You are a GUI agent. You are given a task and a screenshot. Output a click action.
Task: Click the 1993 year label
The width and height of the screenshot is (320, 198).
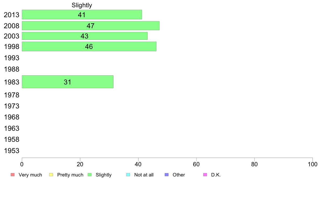(12, 58)
